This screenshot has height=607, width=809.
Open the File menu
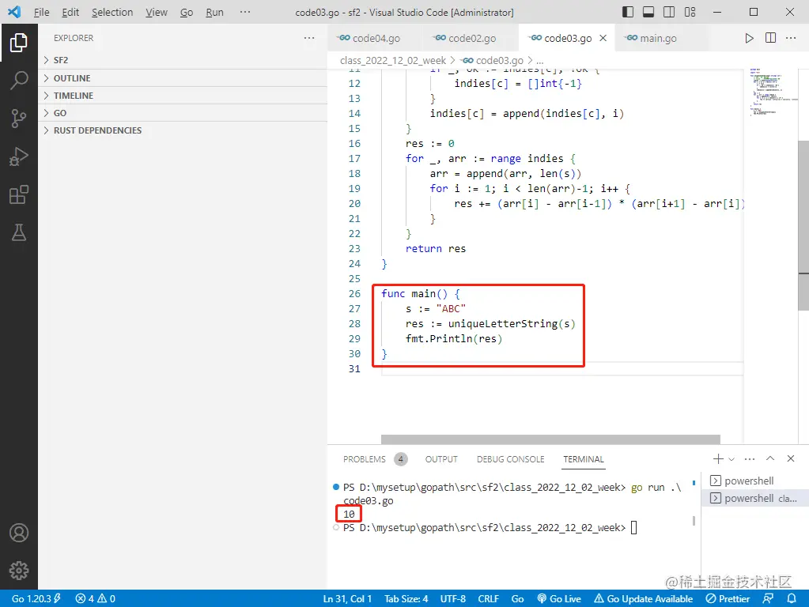click(41, 12)
